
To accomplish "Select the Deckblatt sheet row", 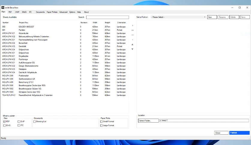I will 65,46.
